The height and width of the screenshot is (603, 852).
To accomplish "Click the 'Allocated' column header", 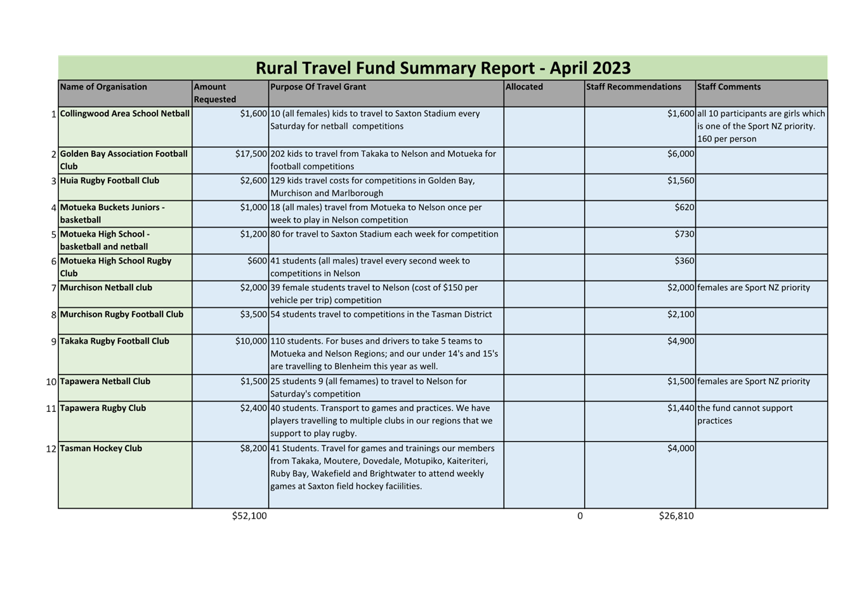I will click(x=544, y=93).
